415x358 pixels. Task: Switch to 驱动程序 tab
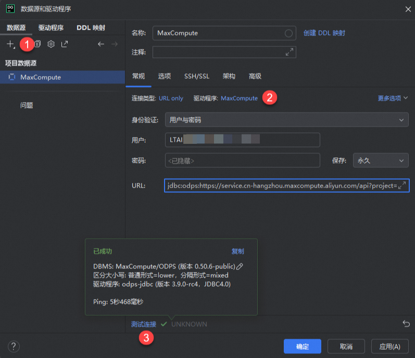51,28
